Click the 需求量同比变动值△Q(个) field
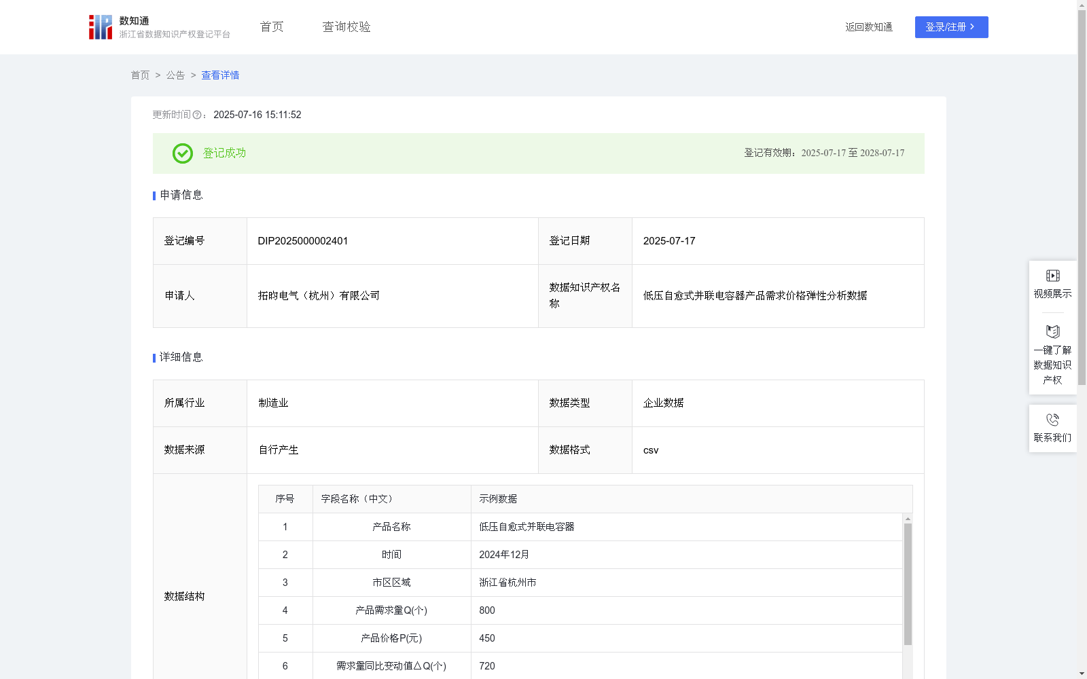The image size is (1087, 679). pyautogui.click(x=391, y=666)
